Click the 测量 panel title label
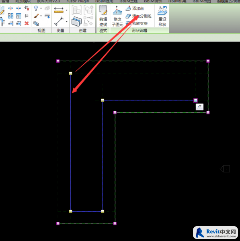The height and width of the screenshot is (241, 240). click(60, 31)
